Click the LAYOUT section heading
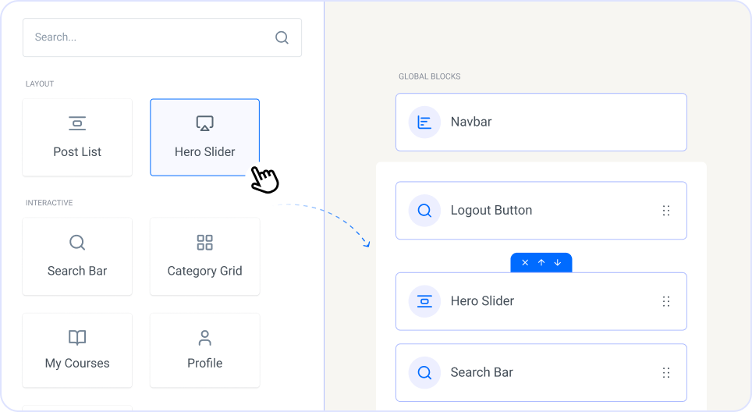Viewport: 752px width, 412px height. 40,84
